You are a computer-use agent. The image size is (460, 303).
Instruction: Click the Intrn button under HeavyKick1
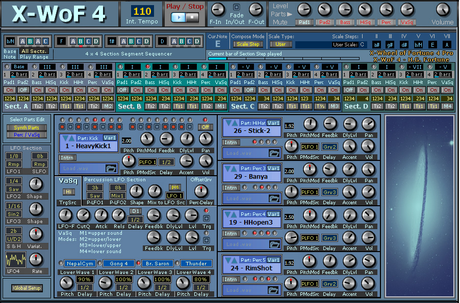[x=67, y=158]
